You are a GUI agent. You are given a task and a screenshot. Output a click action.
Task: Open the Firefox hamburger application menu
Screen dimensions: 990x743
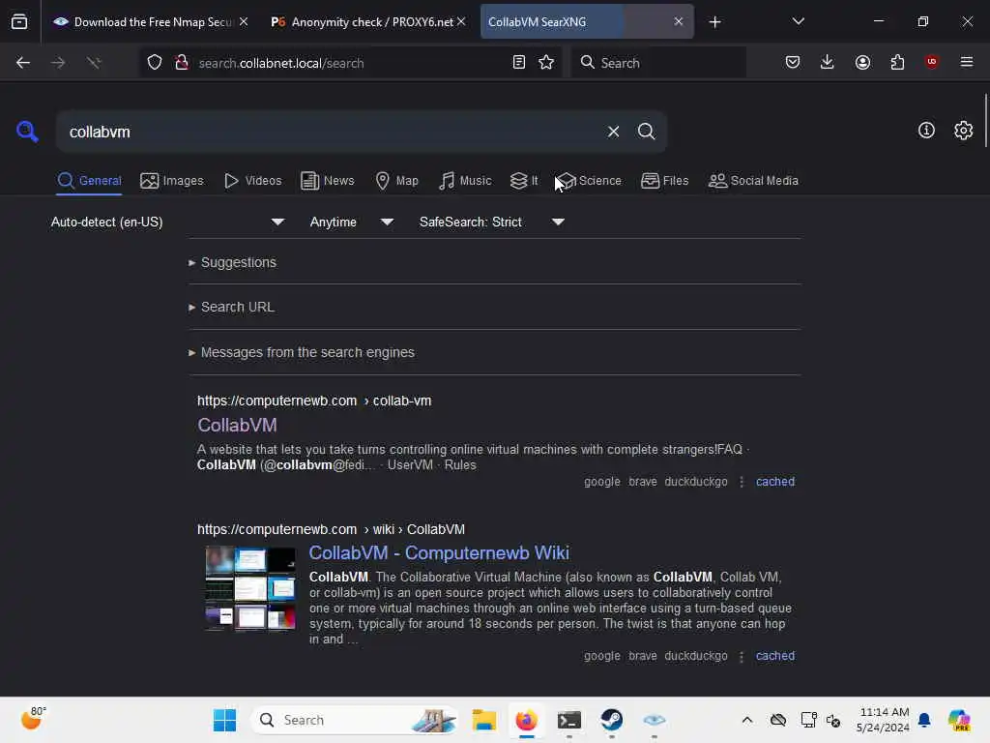coord(966,62)
